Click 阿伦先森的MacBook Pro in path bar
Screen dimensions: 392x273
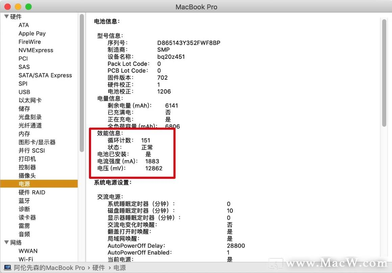(49, 268)
